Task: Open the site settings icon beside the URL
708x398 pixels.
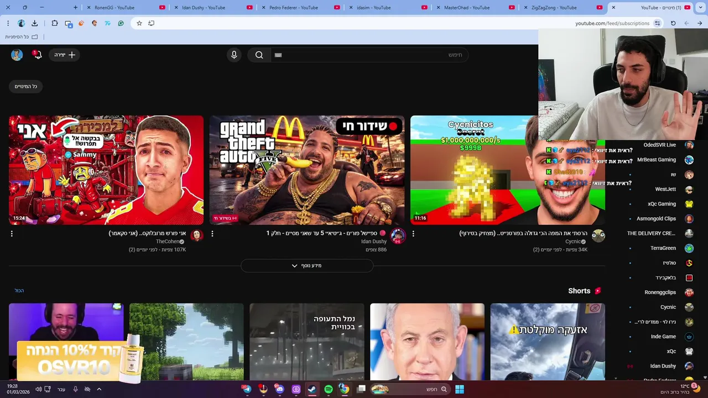Action: click(x=658, y=23)
